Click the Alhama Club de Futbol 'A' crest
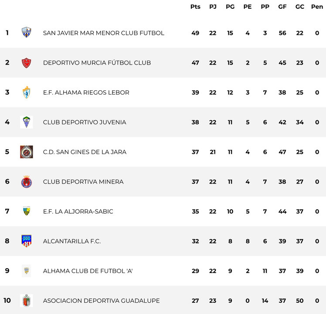The image size is (326, 314). point(27,271)
